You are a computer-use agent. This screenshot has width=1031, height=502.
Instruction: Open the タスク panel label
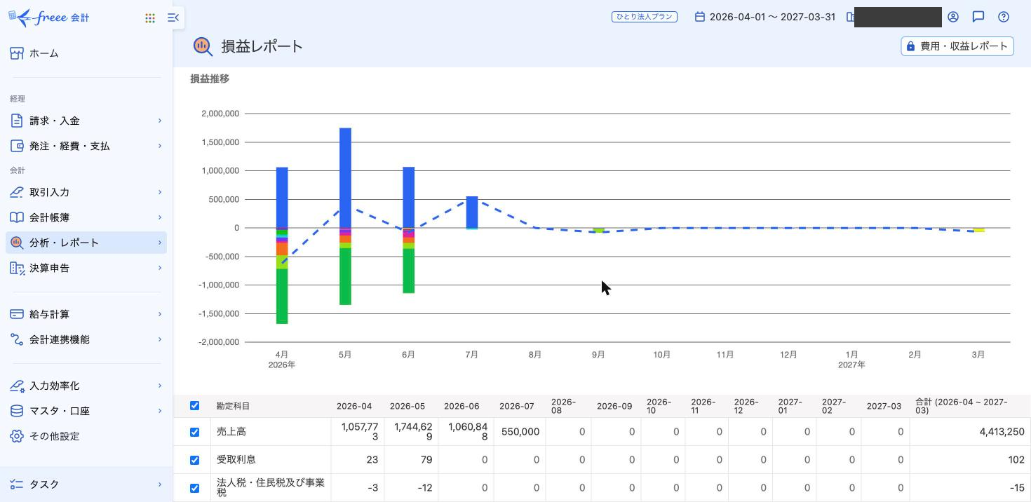click(44, 484)
